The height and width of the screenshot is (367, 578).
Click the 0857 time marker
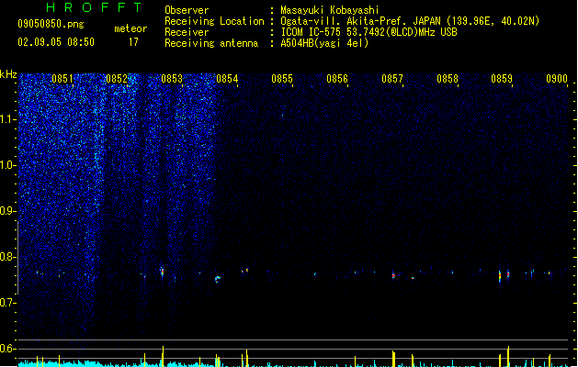[392, 79]
